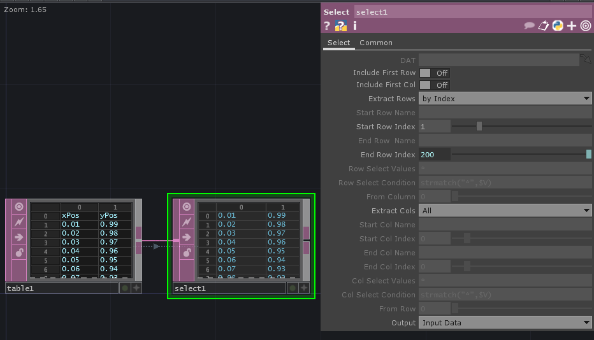Click the Start Row Index slider handle
This screenshot has width=594, height=340.
[479, 127]
